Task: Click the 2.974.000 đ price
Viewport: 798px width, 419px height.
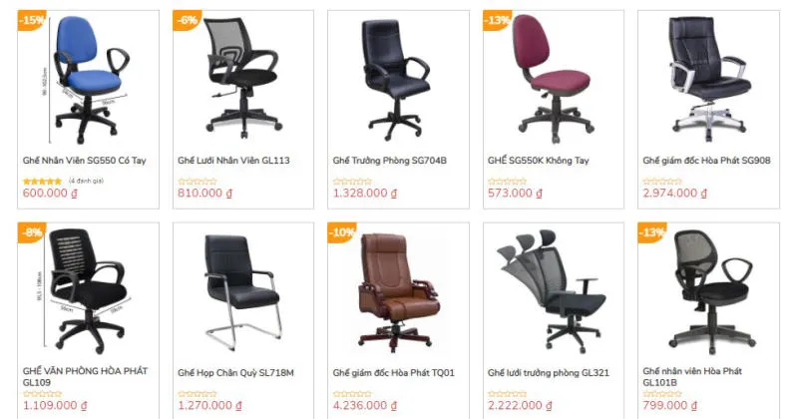Action: [675, 193]
